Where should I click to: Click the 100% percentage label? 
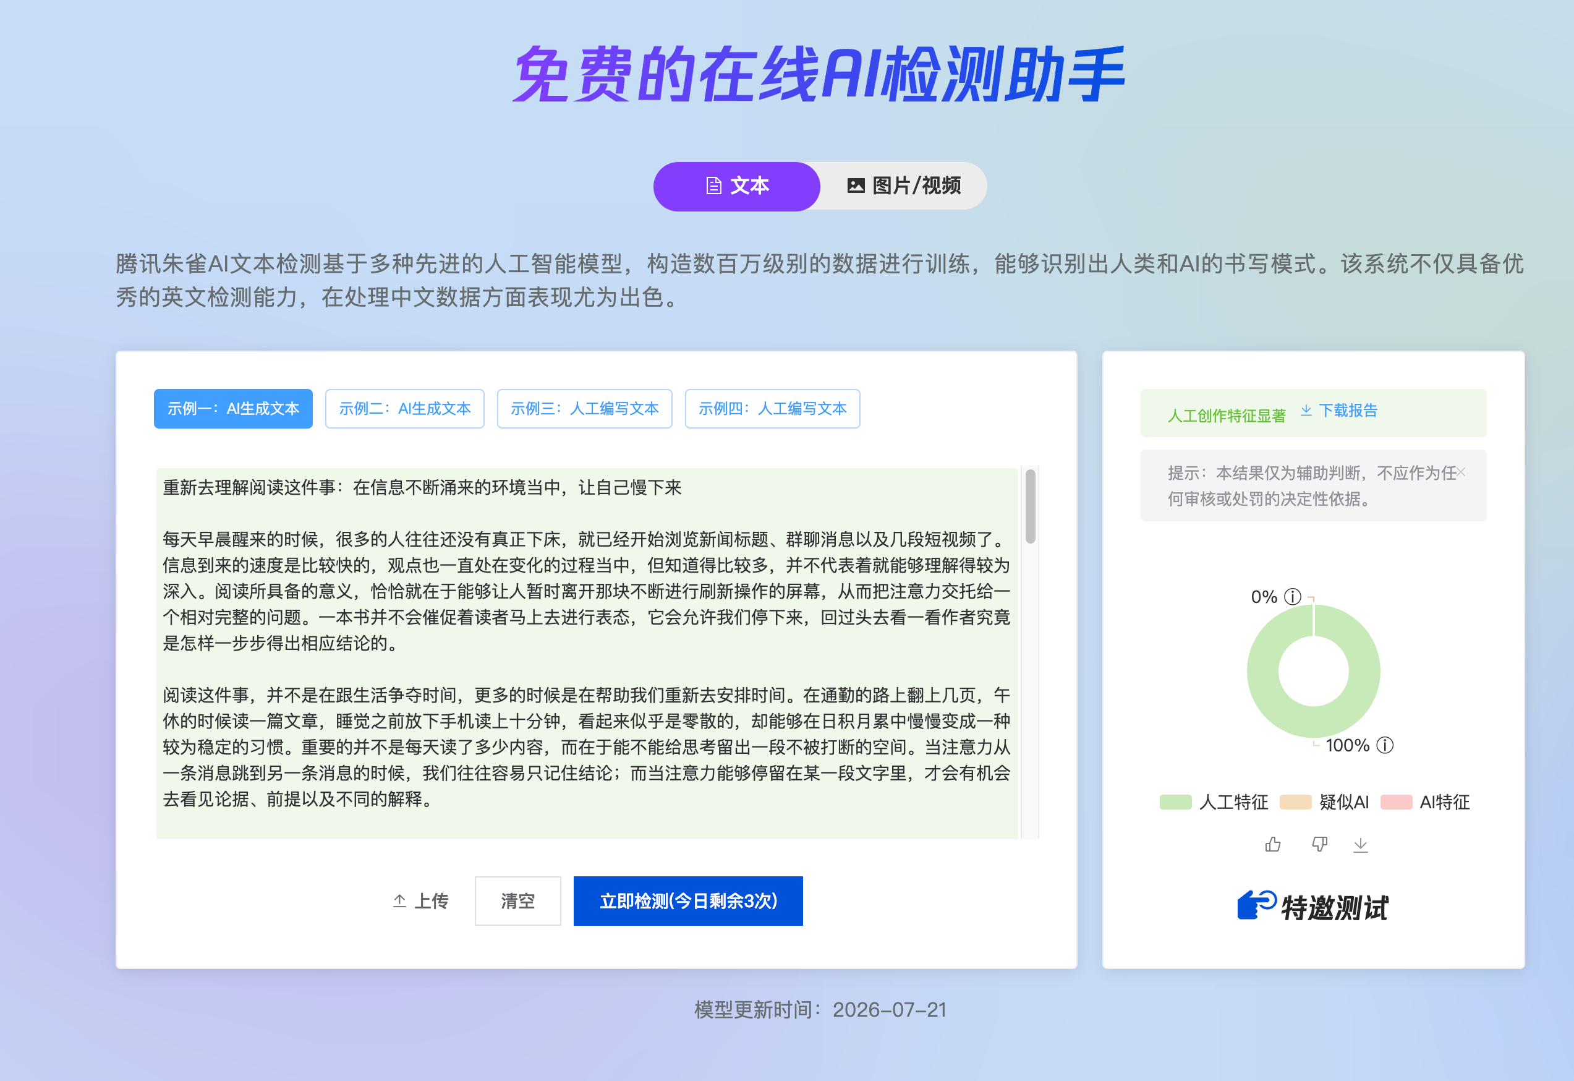(x=1347, y=746)
